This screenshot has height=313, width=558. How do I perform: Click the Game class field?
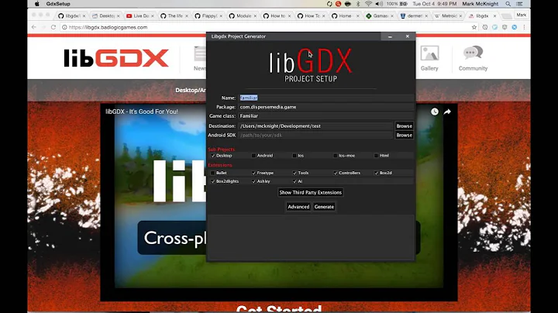click(326, 116)
